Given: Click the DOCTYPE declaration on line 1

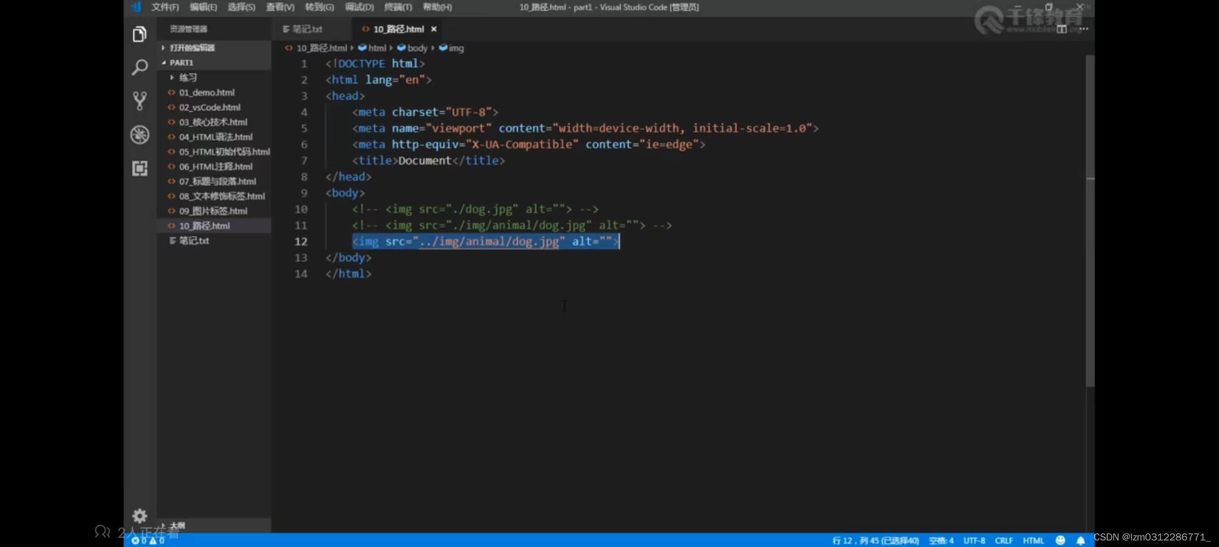Looking at the screenshot, I should (x=375, y=64).
